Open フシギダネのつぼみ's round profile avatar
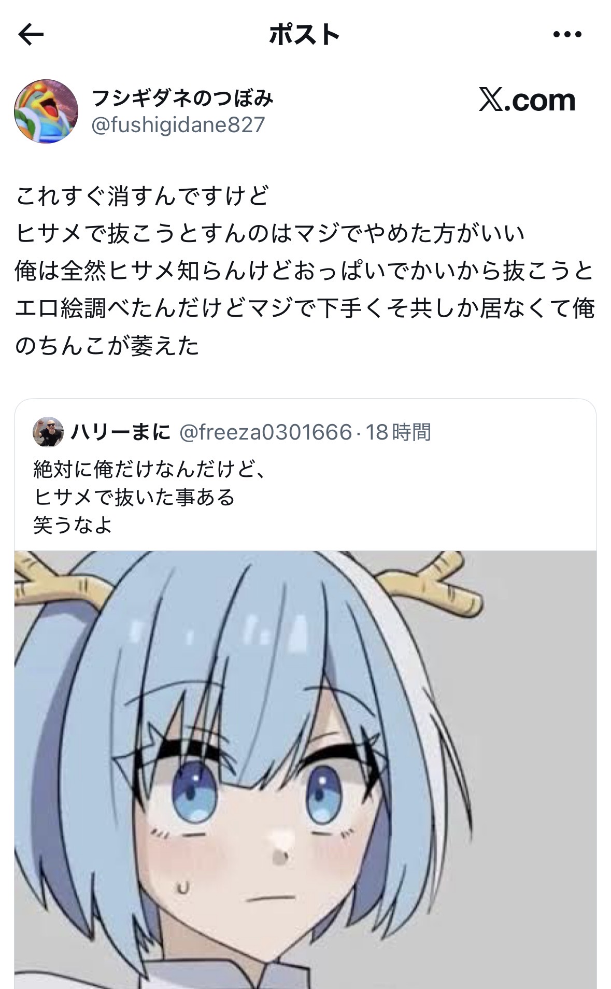Viewport: 611px width, 989px height. click(46, 111)
